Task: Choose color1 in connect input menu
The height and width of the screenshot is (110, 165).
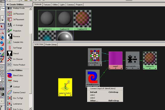Action: tap(105, 95)
